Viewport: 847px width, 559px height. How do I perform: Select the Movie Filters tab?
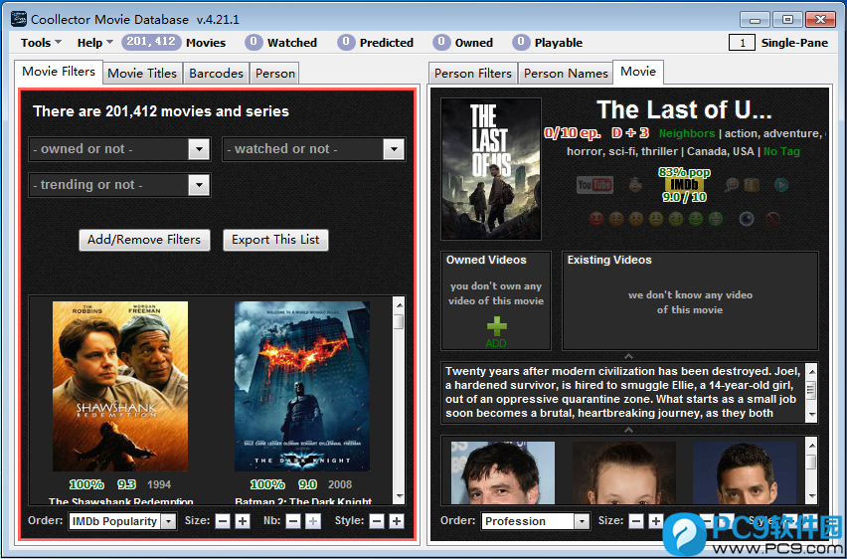coord(59,72)
